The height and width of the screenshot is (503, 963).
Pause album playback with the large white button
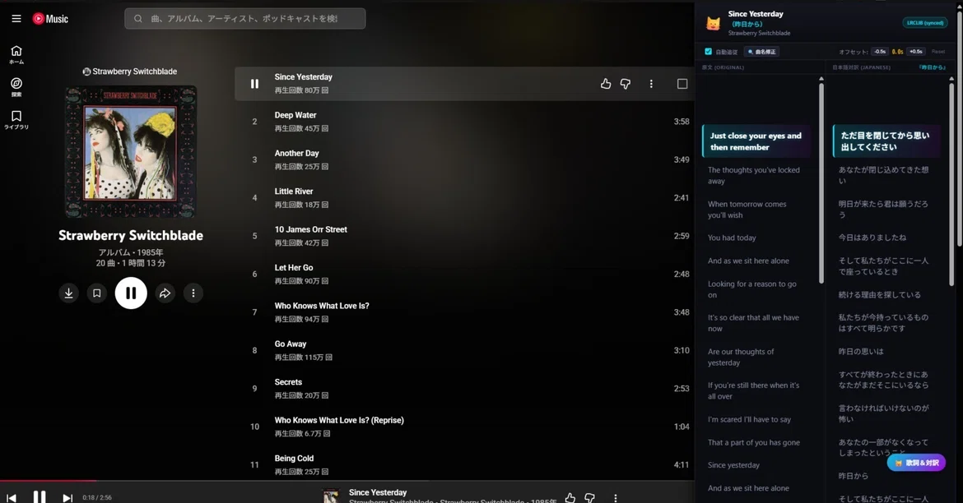point(131,293)
